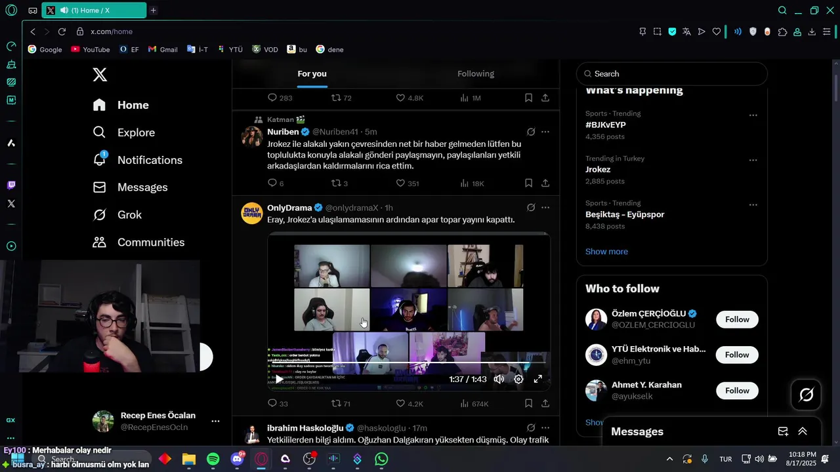Viewport: 840px width, 472px height.
Task: Bookmark Nuriben's post
Action: [x=528, y=183]
